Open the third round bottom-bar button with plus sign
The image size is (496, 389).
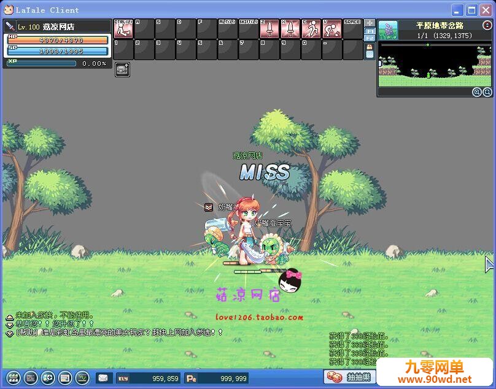[47, 377]
